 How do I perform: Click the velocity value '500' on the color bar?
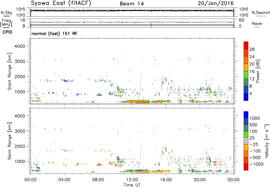point(253,125)
